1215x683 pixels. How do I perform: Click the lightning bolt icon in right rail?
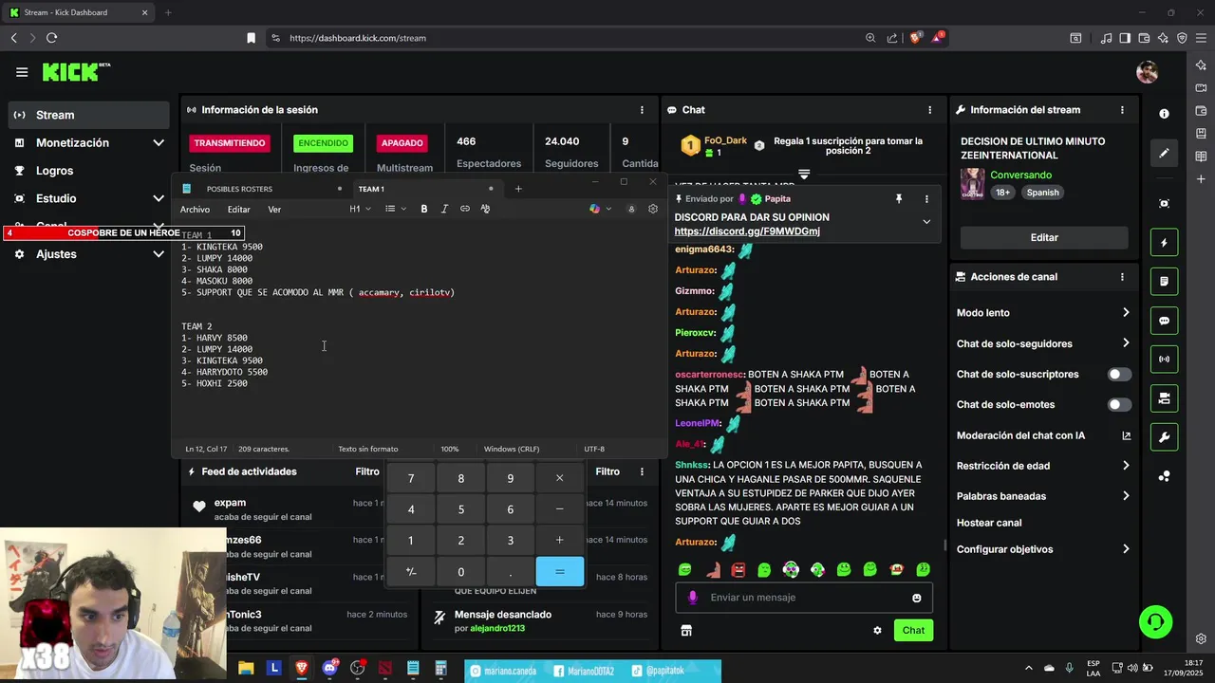[1165, 243]
